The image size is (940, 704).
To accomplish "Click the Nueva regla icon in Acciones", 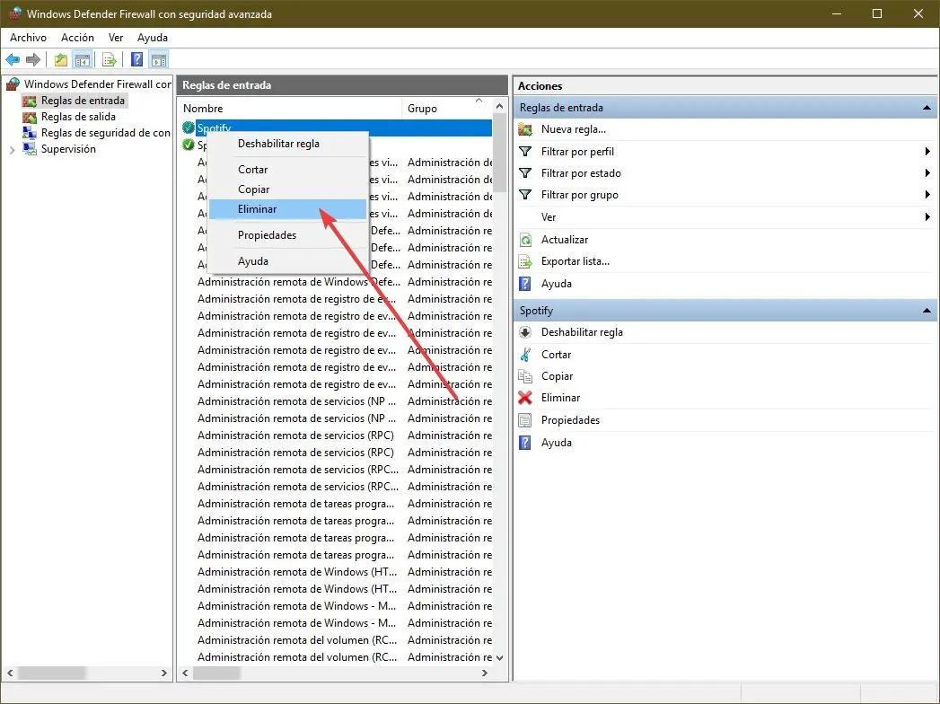I will point(525,129).
